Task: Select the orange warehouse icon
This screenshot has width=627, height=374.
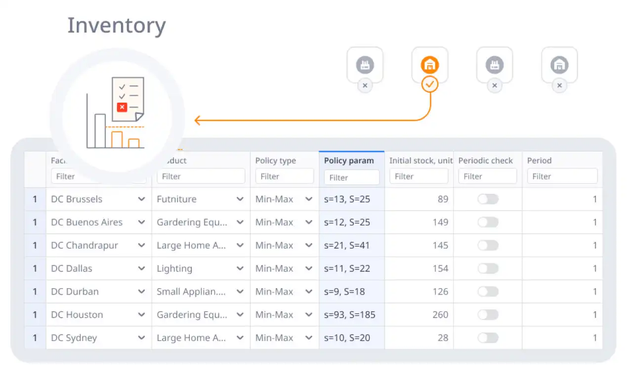Action: click(x=430, y=65)
